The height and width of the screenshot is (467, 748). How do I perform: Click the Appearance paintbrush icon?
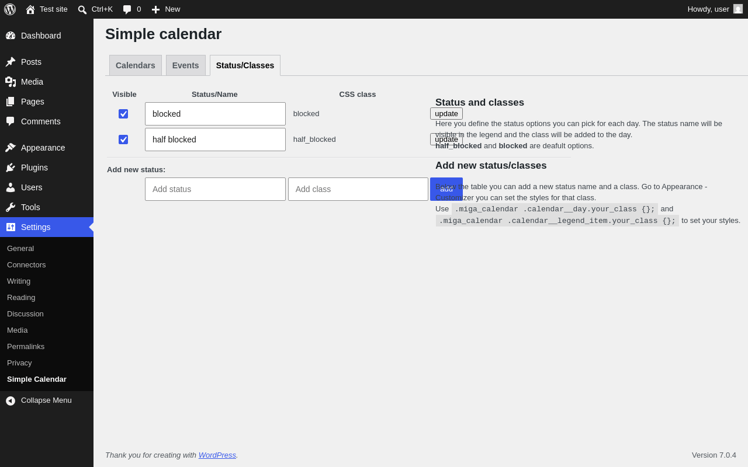pyautogui.click(x=11, y=148)
